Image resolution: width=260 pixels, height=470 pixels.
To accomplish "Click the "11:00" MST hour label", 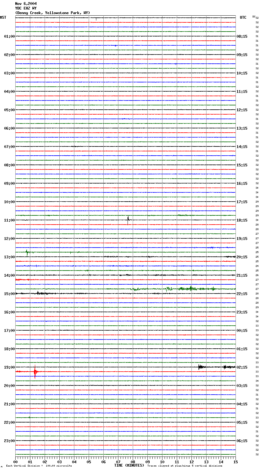I will pyautogui.click(x=9, y=220).
